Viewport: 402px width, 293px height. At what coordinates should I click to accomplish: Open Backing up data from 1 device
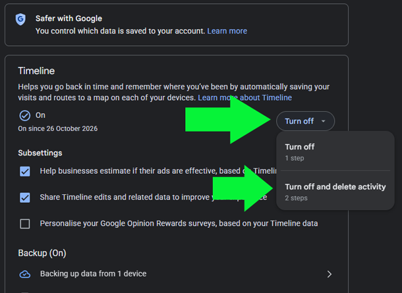pos(177,274)
